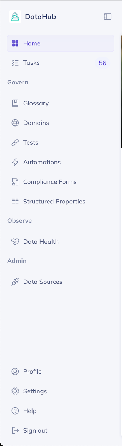Viewport: 122px width, 446px height.
Task: Click the DataHub logo icon
Action: click(15, 17)
